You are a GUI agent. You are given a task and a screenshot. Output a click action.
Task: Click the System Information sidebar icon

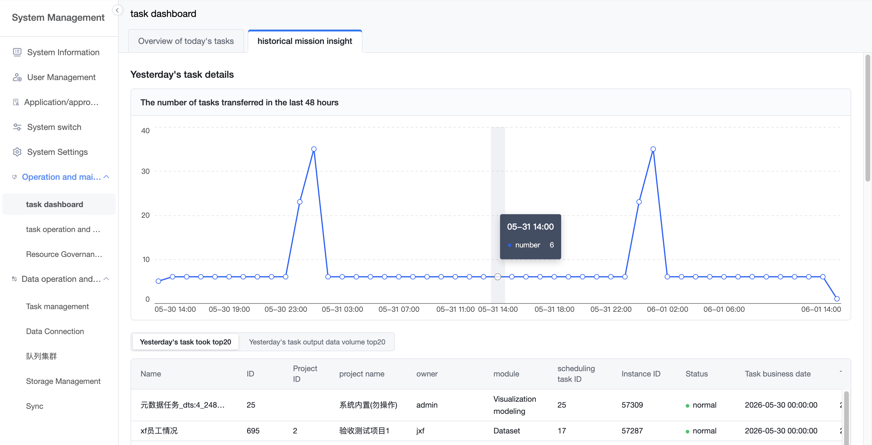point(17,52)
